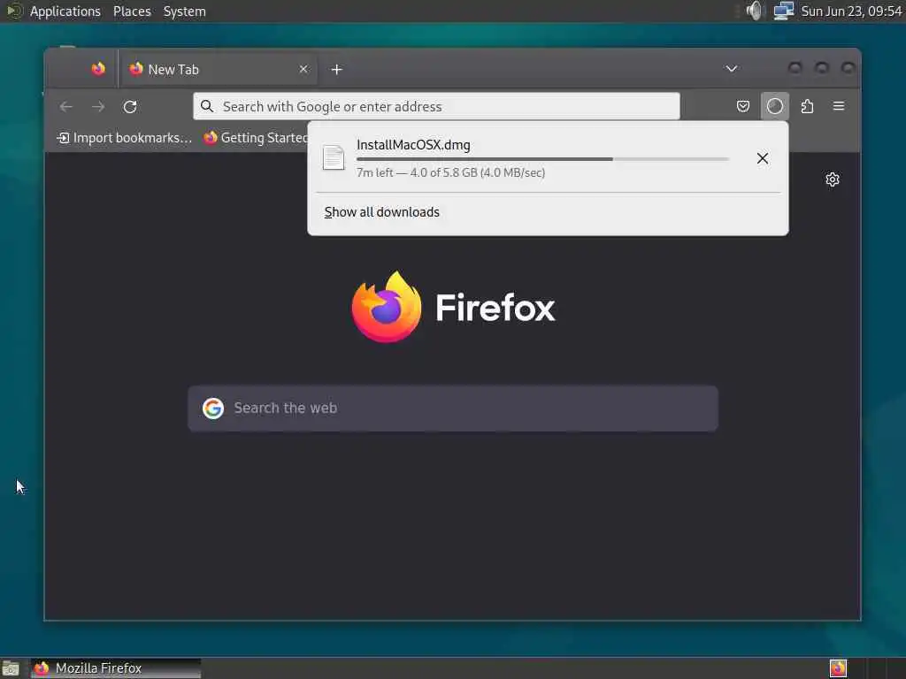906x679 pixels.
Task: Click the Firefox View pinned tab icon
Action: click(98, 69)
